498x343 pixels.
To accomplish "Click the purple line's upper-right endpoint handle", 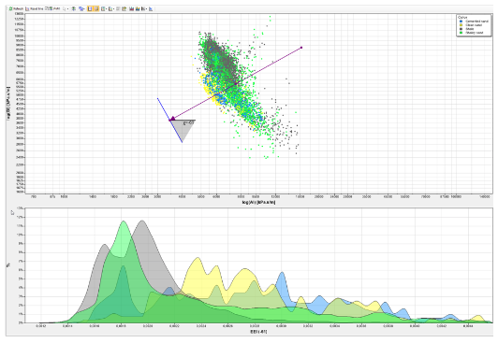I will click(x=301, y=48).
